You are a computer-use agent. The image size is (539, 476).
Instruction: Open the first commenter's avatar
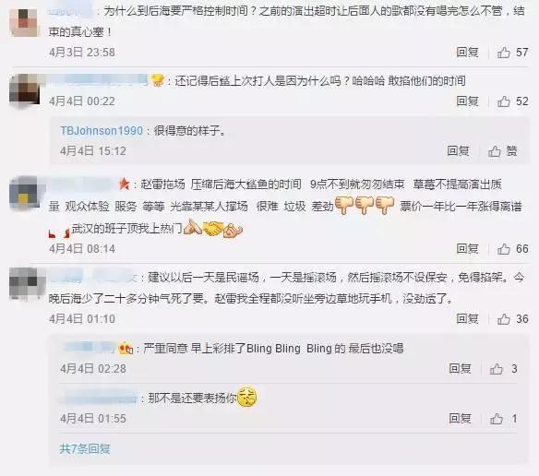tap(24, 22)
